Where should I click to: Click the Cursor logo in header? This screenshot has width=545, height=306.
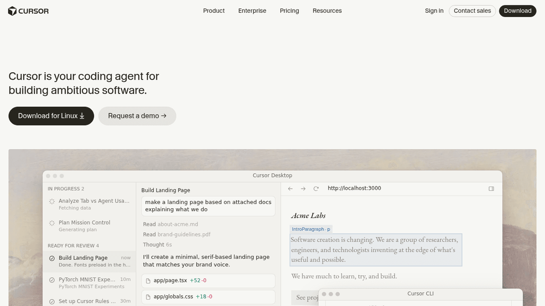(28, 11)
